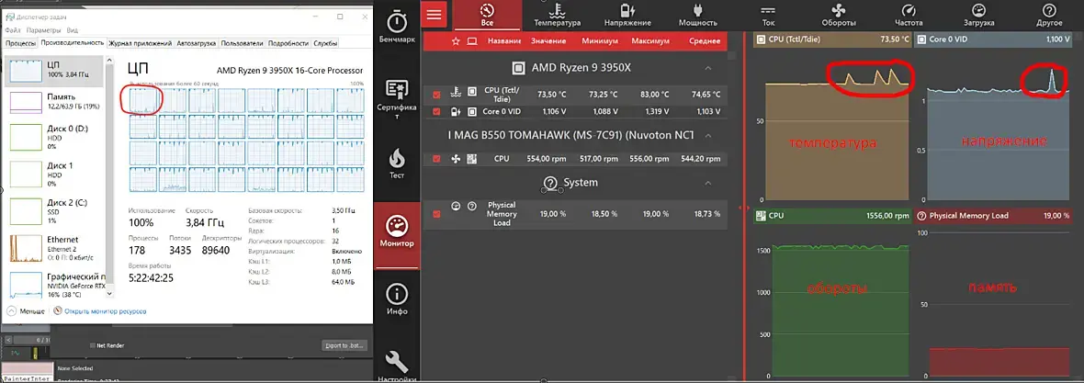Image resolution: width=1084 pixels, height=383 pixels.
Task: Sort by Среднее column header
Action: (706, 41)
